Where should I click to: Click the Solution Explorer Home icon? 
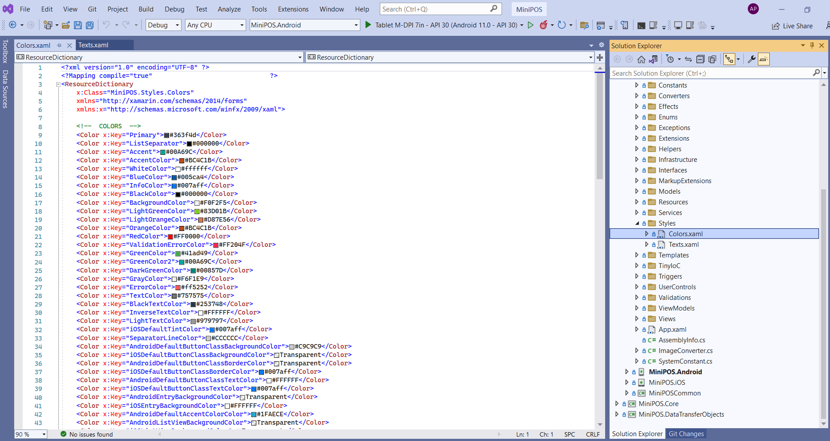[641, 59]
